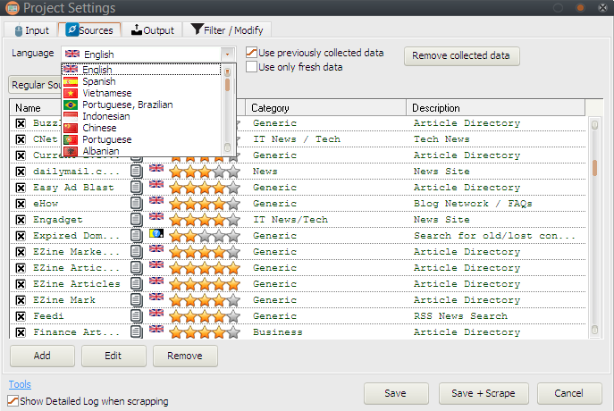Select Vietnamese from the language list
The width and height of the screenshot is (614, 411).
(x=106, y=93)
